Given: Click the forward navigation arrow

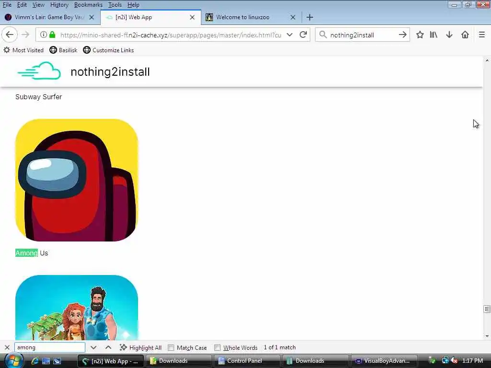Looking at the screenshot, I should click(25, 34).
